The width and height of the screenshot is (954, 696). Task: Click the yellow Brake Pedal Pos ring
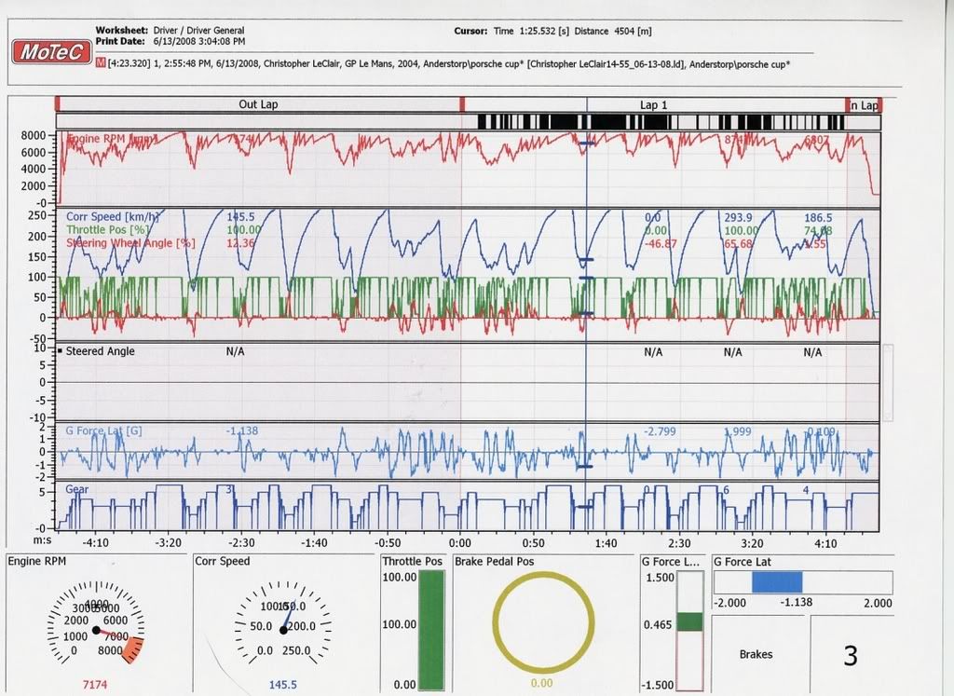pyautogui.click(x=543, y=621)
